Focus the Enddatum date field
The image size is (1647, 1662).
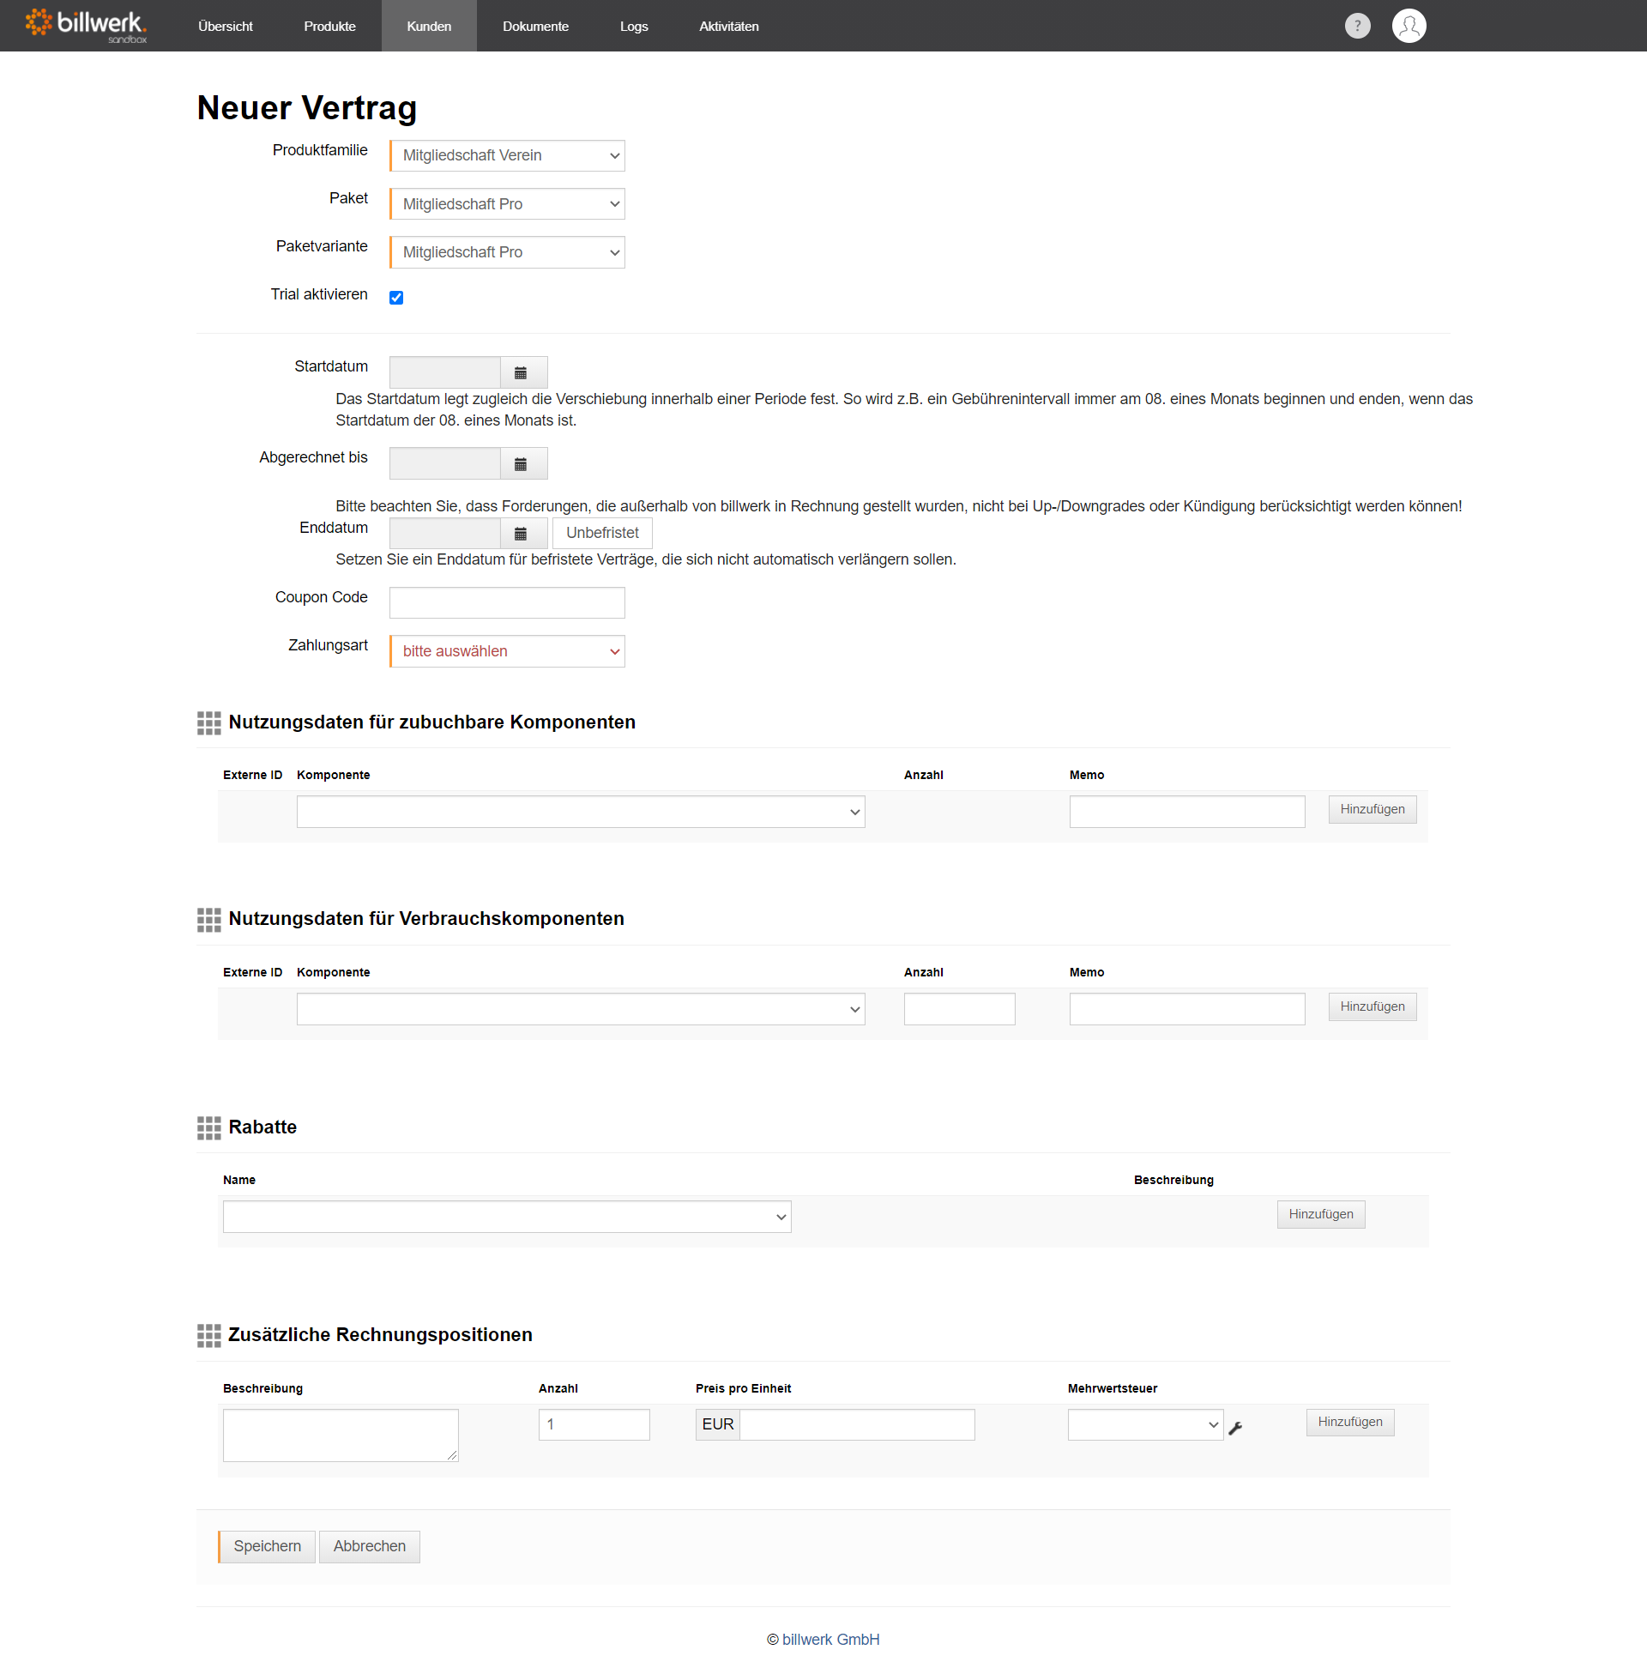click(x=444, y=534)
